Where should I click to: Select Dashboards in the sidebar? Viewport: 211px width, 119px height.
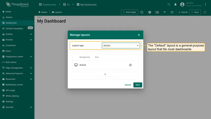point(17,23)
